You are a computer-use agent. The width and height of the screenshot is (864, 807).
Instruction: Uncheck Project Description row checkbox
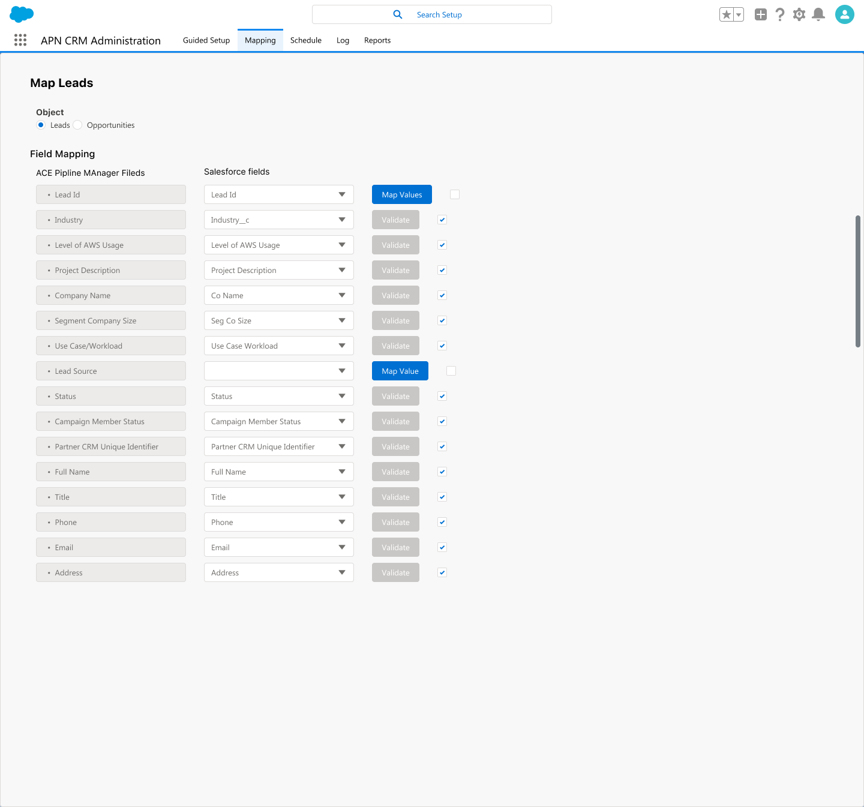tap(442, 270)
